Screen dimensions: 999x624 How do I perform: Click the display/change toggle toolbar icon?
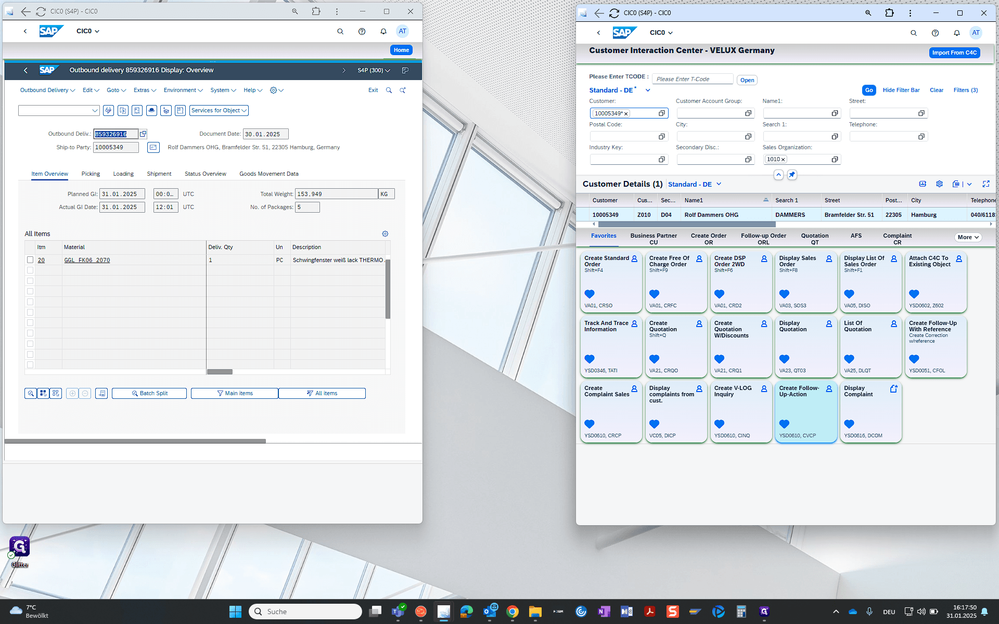tap(108, 110)
